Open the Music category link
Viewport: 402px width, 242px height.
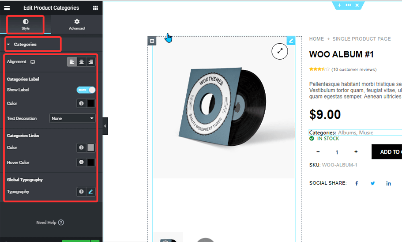(366, 132)
